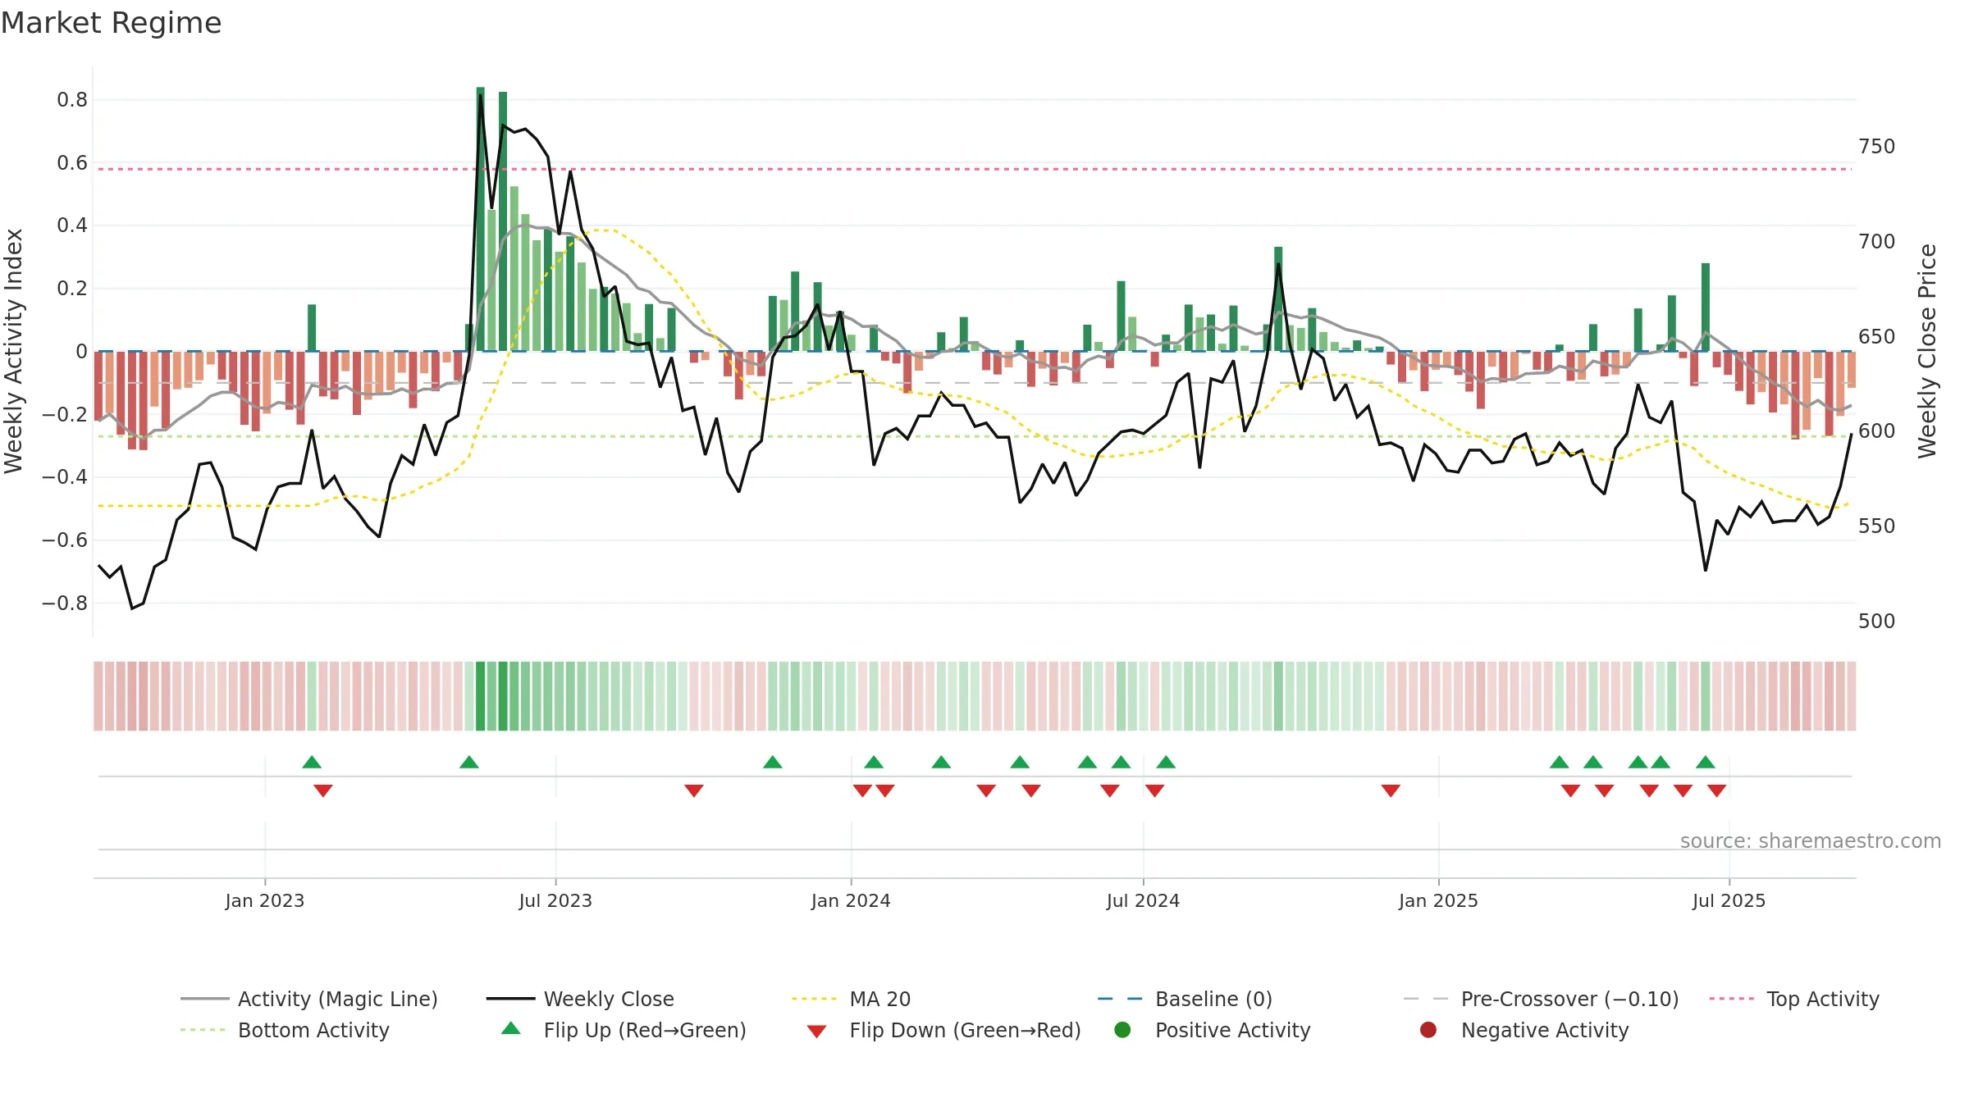Click the 750 price axis label
This screenshot has width=1969, height=1107.
coord(1877,147)
